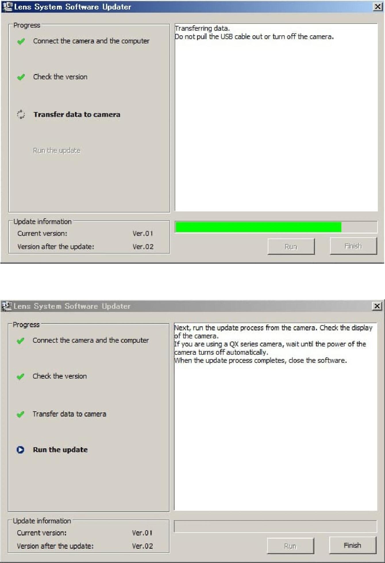Screen dimensions: 385x563
Task: Click the green checkmark beside 'Check the version' in upper window
Action: (x=21, y=77)
